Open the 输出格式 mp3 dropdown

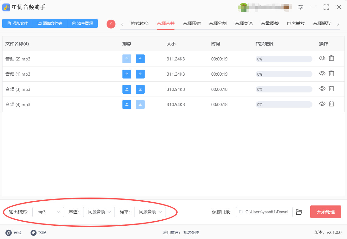click(48, 212)
